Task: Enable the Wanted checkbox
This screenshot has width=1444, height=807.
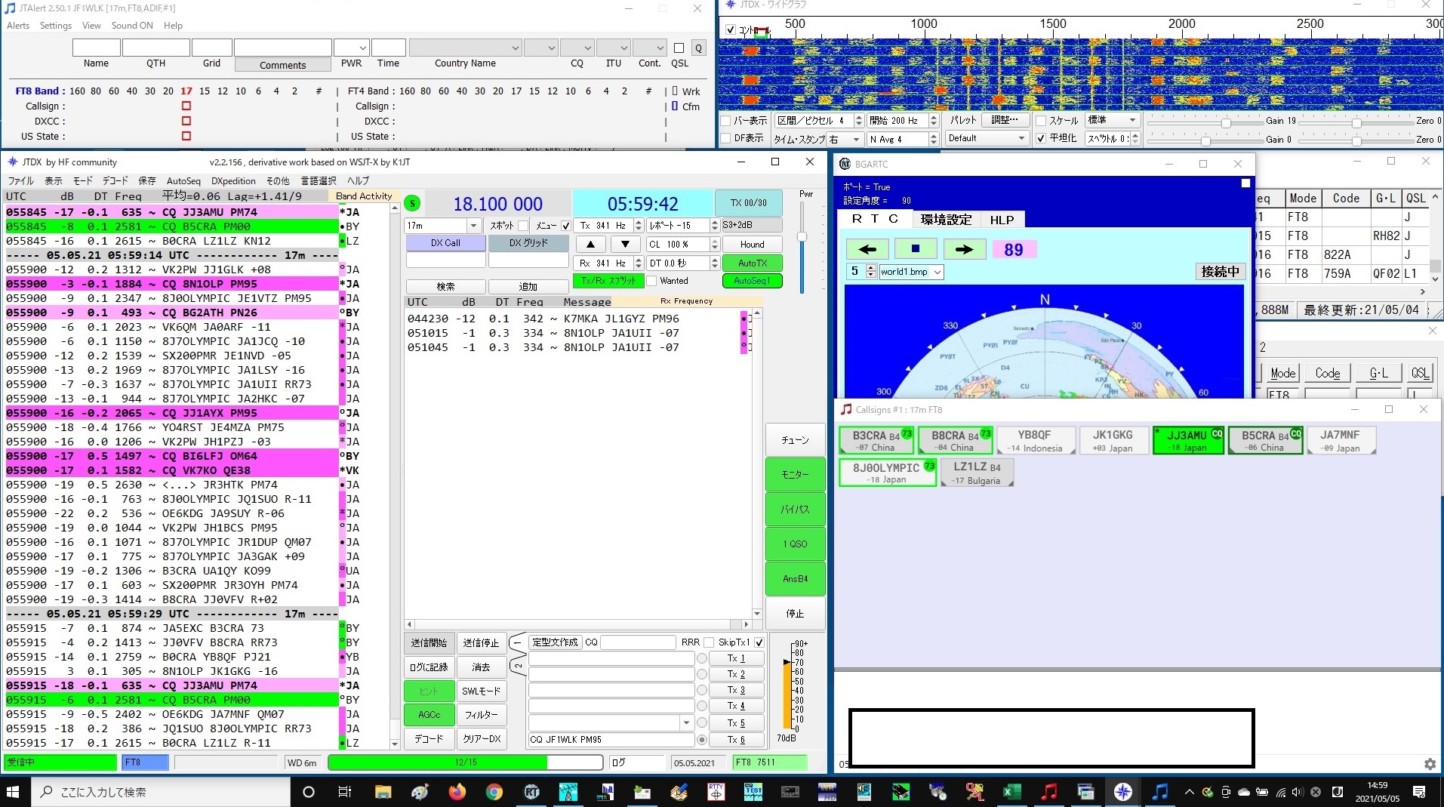Action: coord(651,281)
